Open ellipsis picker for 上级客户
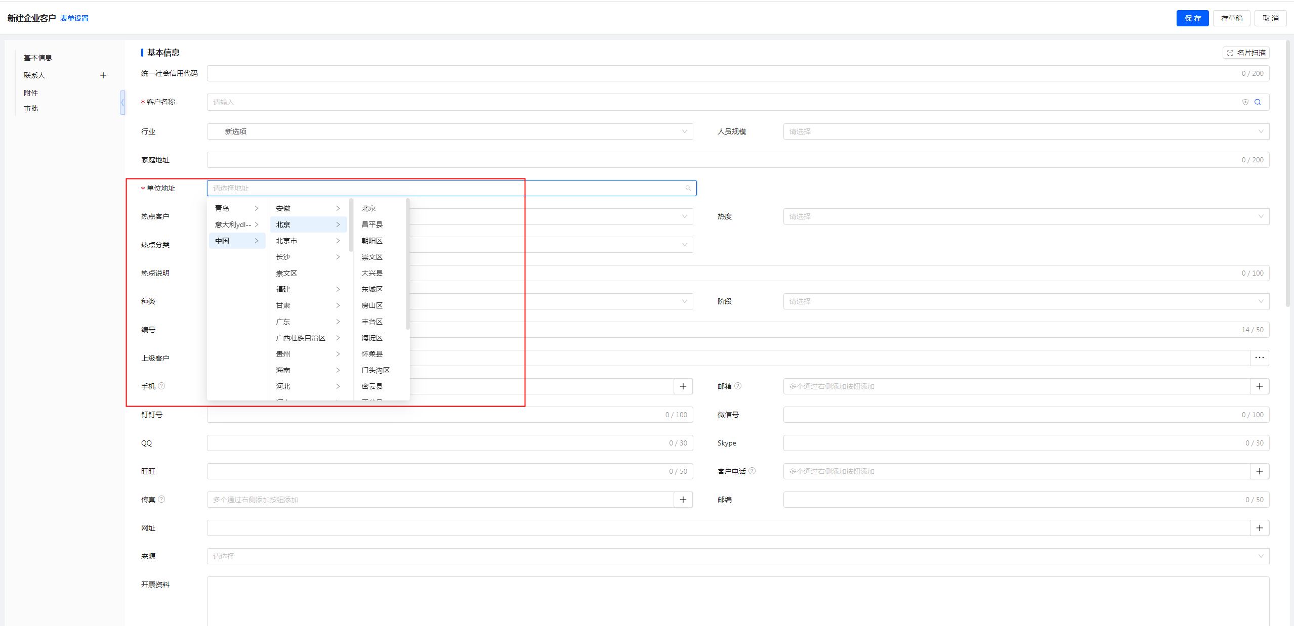 (1260, 358)
